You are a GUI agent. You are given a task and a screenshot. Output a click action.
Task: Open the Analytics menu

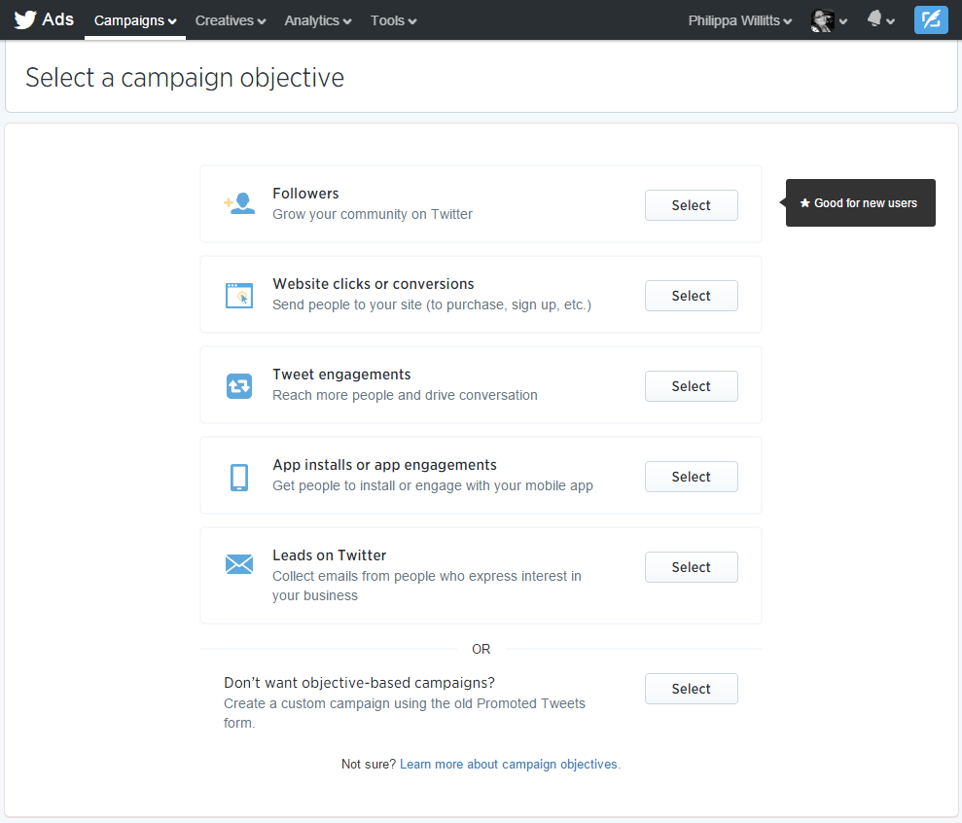click(318, 20)
